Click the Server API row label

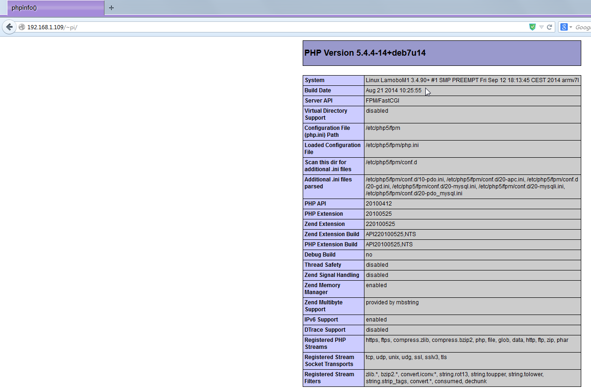coord(318,101)
